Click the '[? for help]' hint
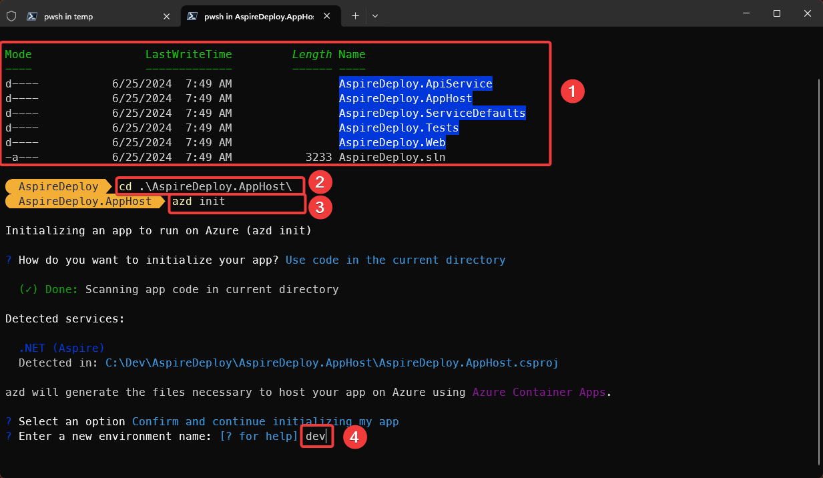Screen dimensions: 823x478 coord(259,436)
